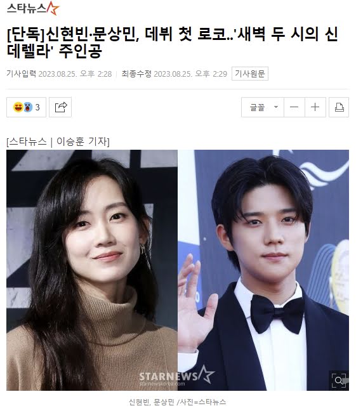Click the magnifier icon on the photo

pyautogui.click(x=339, y=381)
